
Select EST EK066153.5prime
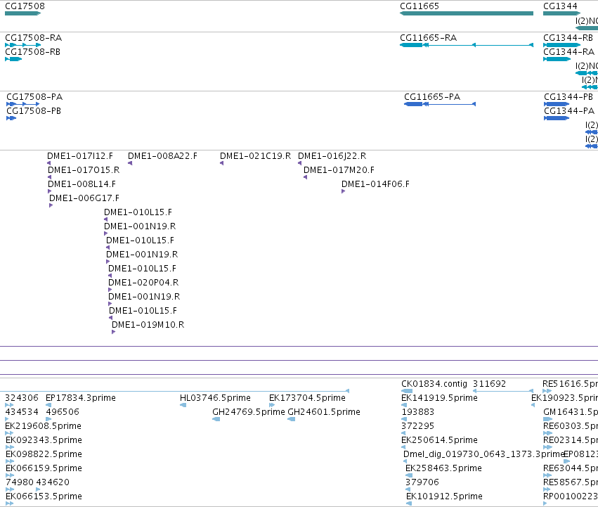tap(10, 503)
